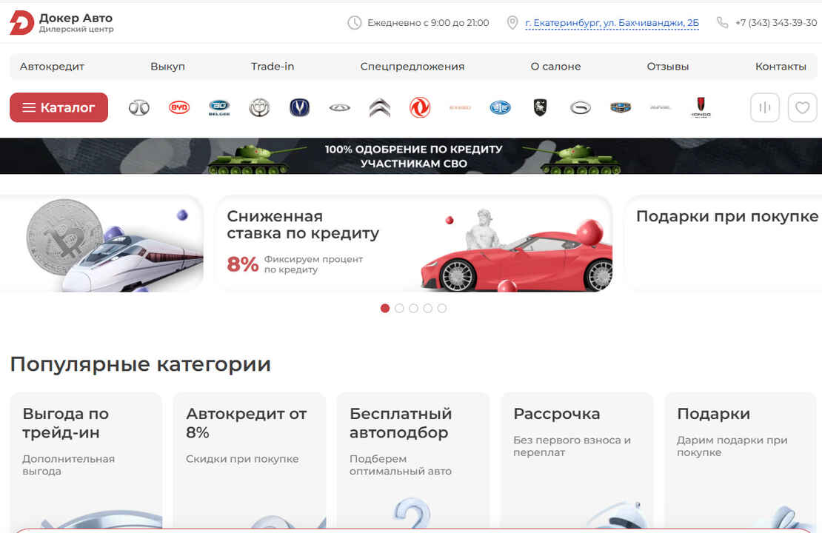This screenshot has width=822, height=533.
Task: Select the first carousel indicator dot
Action: click(x=384, y=308)
